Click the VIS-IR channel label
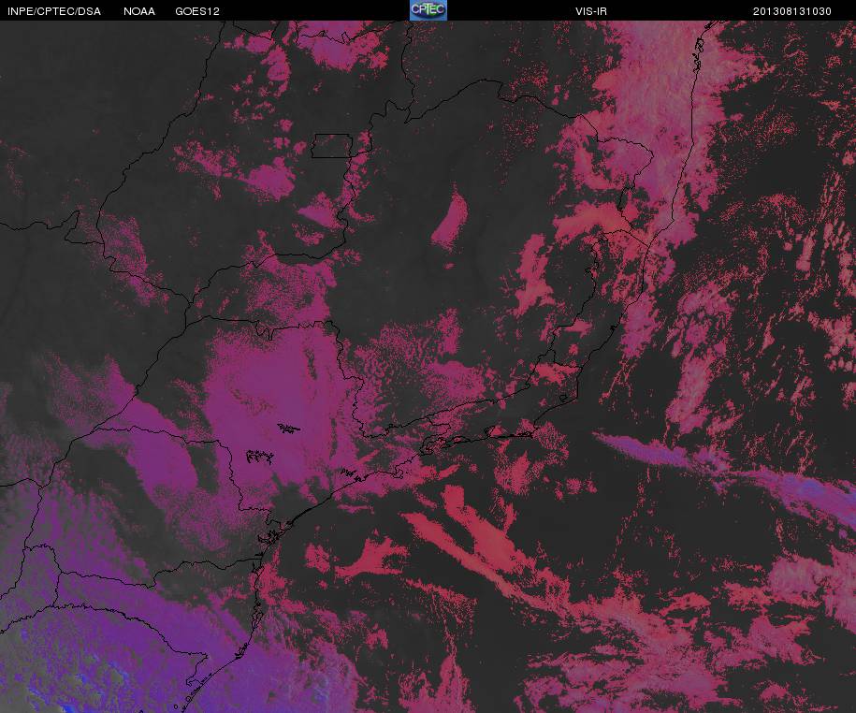 tap(591, 11)
